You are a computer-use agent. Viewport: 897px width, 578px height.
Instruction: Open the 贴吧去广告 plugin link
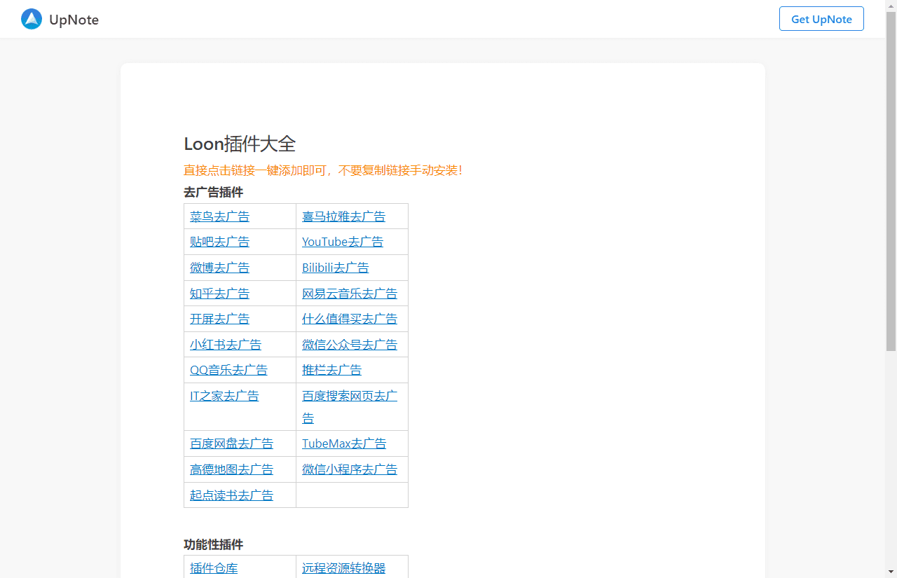pos(219,242)
